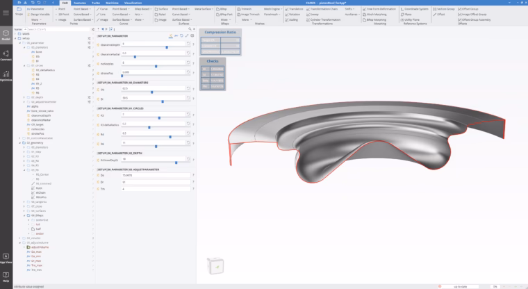This screenshot has height=289, width=528.
Task: Toggle visibility of the sector BRep item
Action: point(33,233)
